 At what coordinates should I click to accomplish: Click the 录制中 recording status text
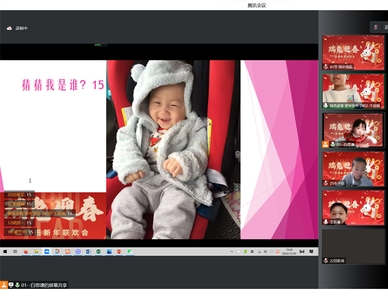(21, 28)
